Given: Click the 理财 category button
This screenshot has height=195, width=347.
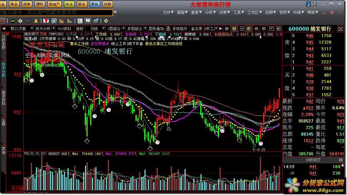Looking at the screenshot, I should point(40,4).
